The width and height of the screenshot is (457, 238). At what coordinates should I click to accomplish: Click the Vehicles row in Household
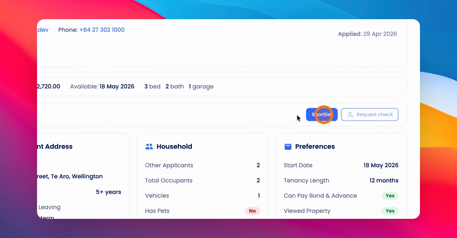click(x=202, y=196)
